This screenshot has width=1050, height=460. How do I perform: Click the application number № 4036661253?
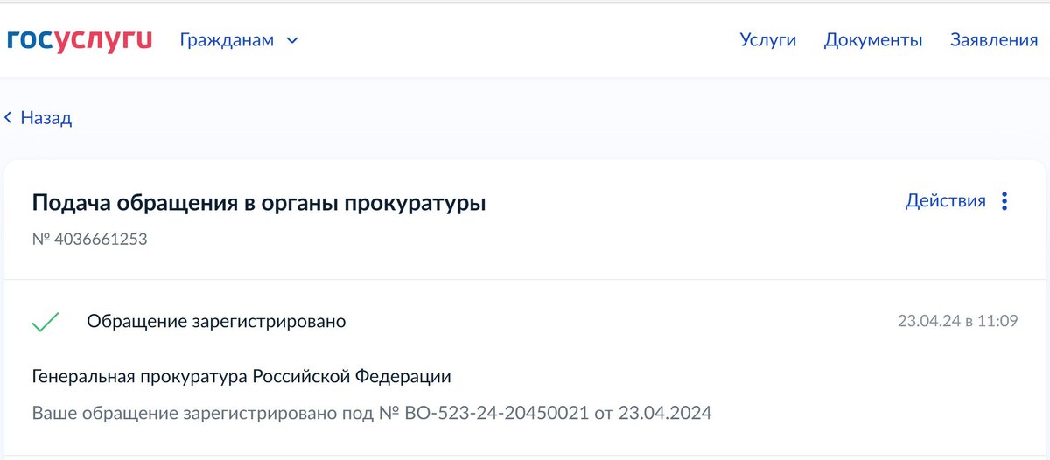(x=89, y=238)
